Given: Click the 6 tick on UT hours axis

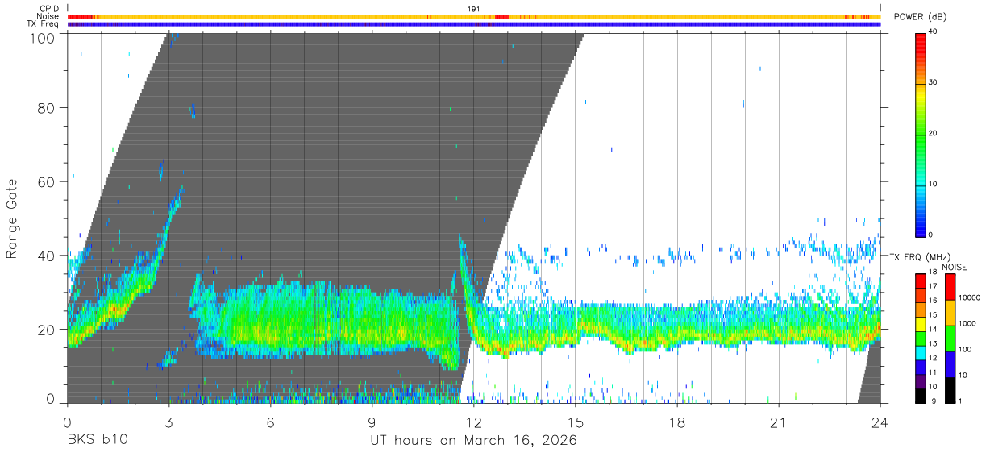Looking at the screenshot, I should [270, 422].
